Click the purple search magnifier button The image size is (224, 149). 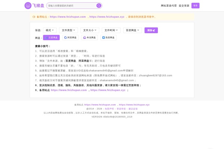click(x=99, y=6)
